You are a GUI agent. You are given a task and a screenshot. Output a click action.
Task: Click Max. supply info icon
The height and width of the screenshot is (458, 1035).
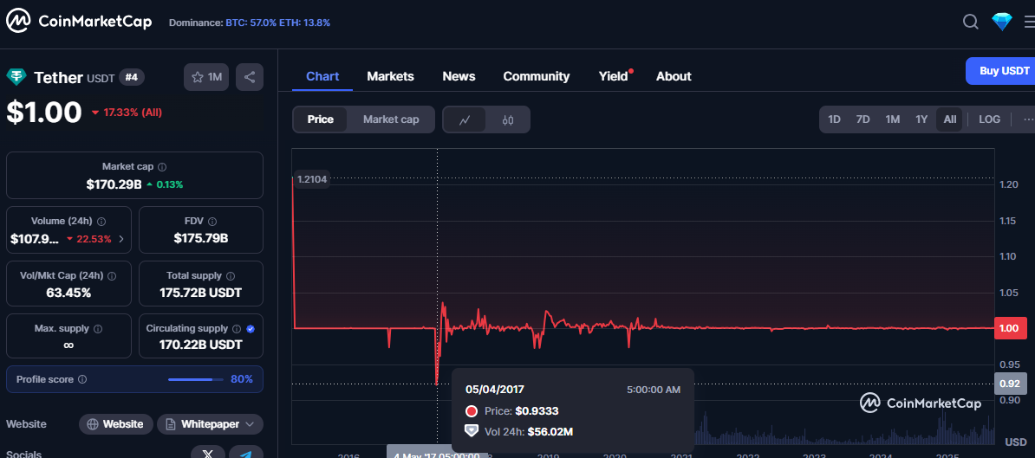(98, 328)
